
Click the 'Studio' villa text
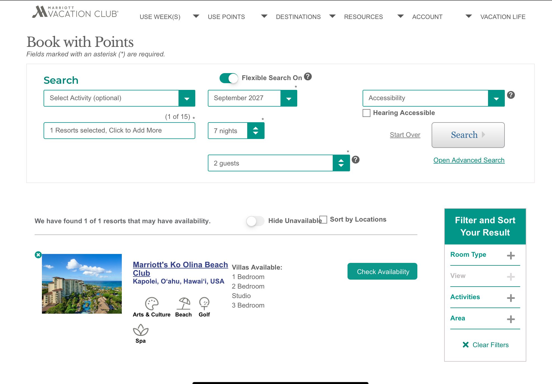pyautogui.click(x=241, y=296)
